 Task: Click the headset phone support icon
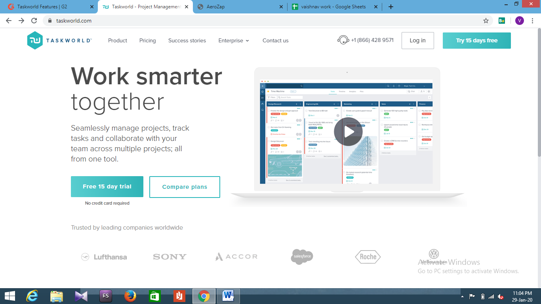pyautogui.click(x=343, y=40)
